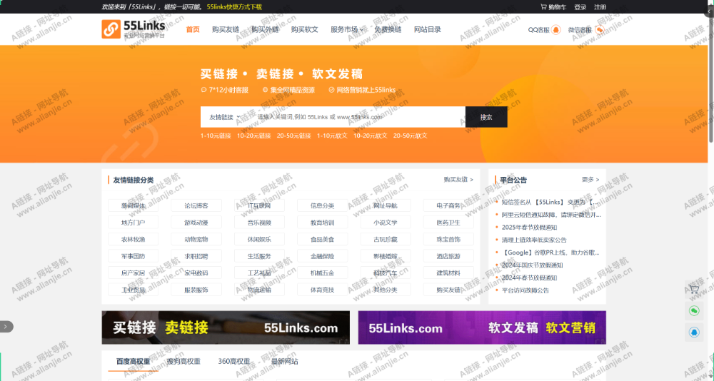Switch to 百度高权重 tab
Screen dimensions: 714x381
[x=133, y=362]
